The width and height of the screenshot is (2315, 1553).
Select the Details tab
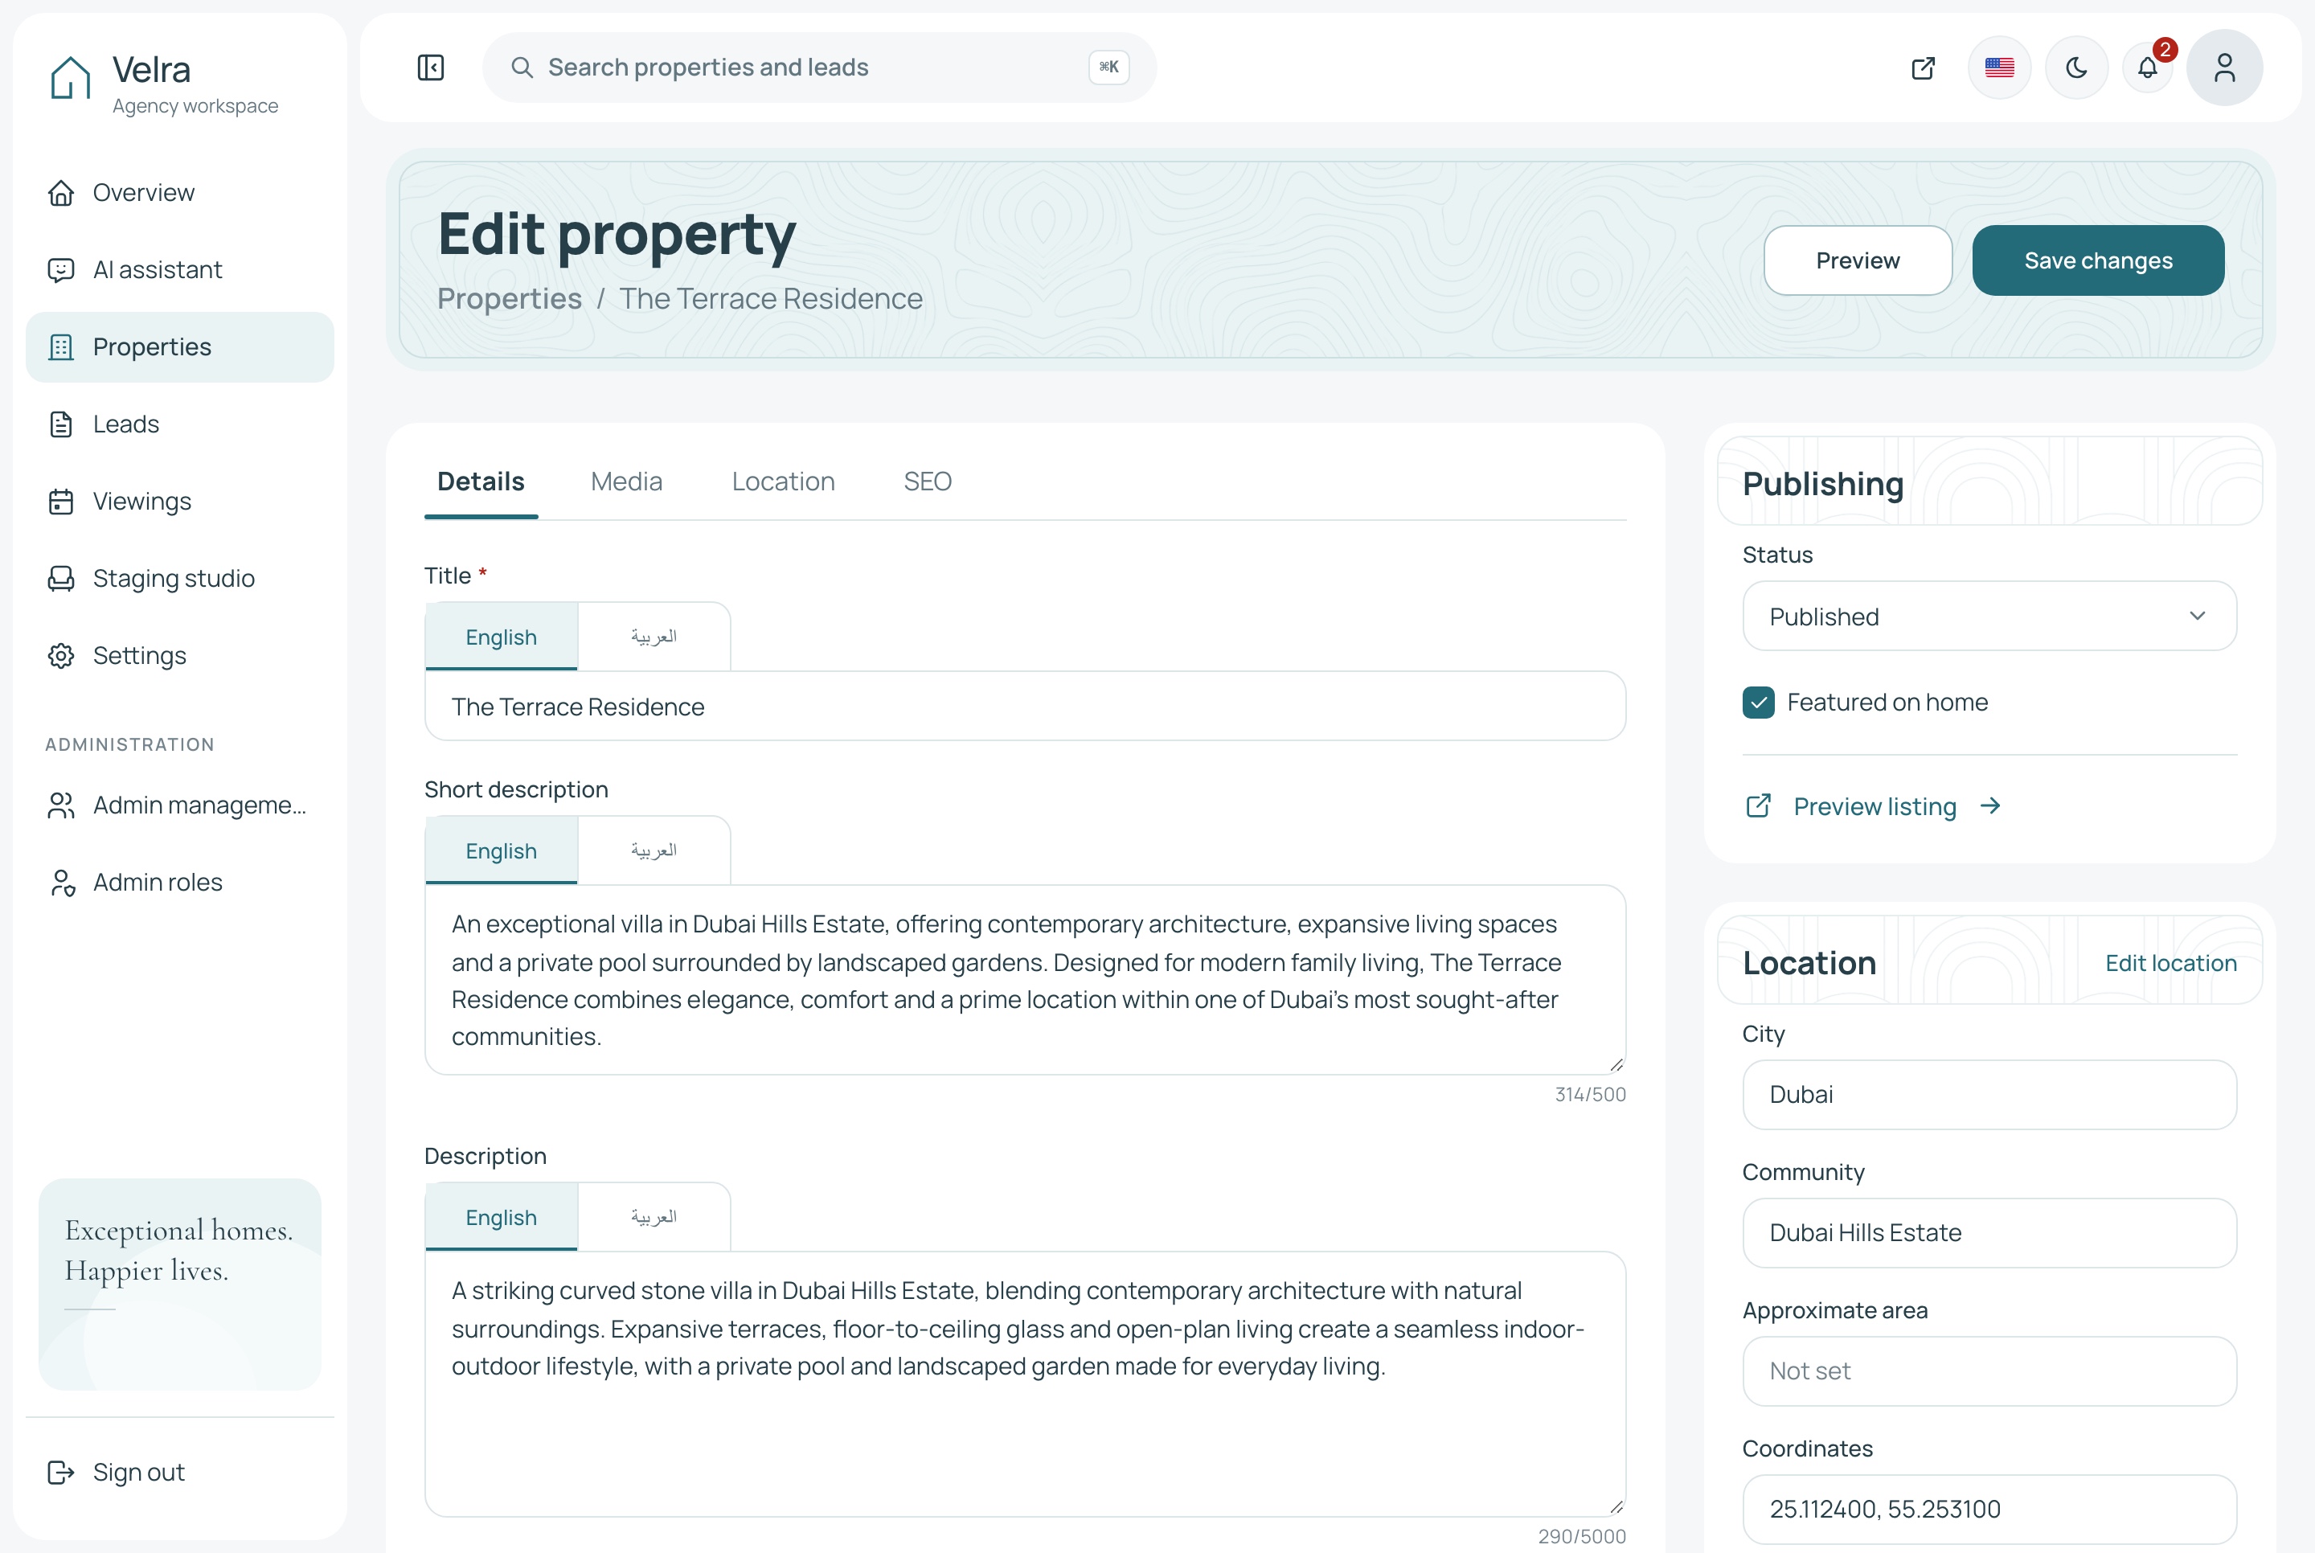pyautogui.click(x=481, y=481)
